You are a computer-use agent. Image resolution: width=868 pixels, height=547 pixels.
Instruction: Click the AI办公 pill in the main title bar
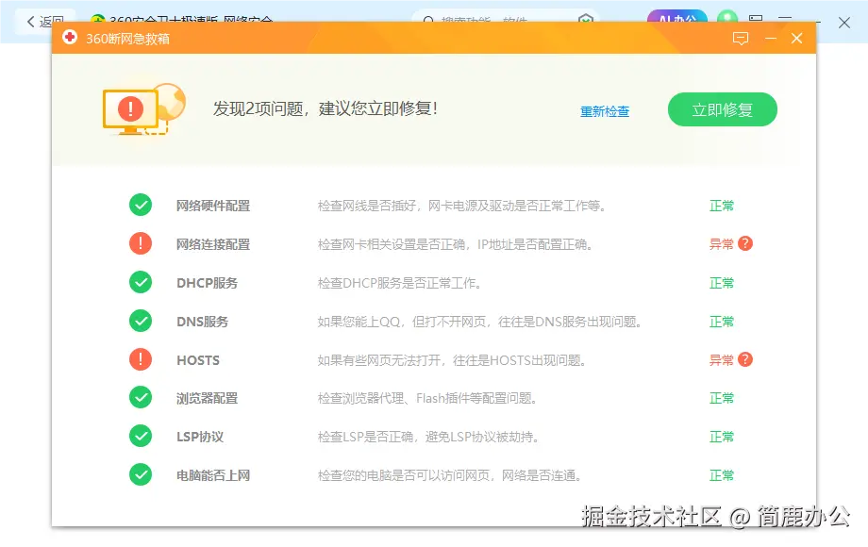point(677,17)
